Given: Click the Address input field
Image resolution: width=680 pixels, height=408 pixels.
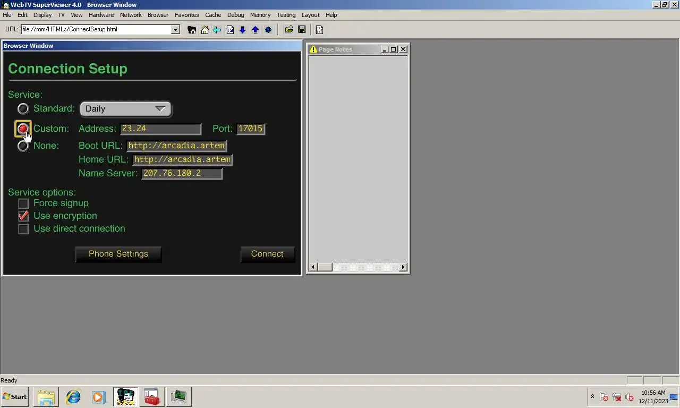Looking at the screenshot, I should pos(160,129).
